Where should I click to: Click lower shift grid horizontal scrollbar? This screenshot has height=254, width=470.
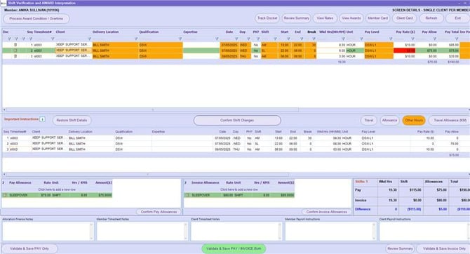pyautogui.click(x=147, y=174)
